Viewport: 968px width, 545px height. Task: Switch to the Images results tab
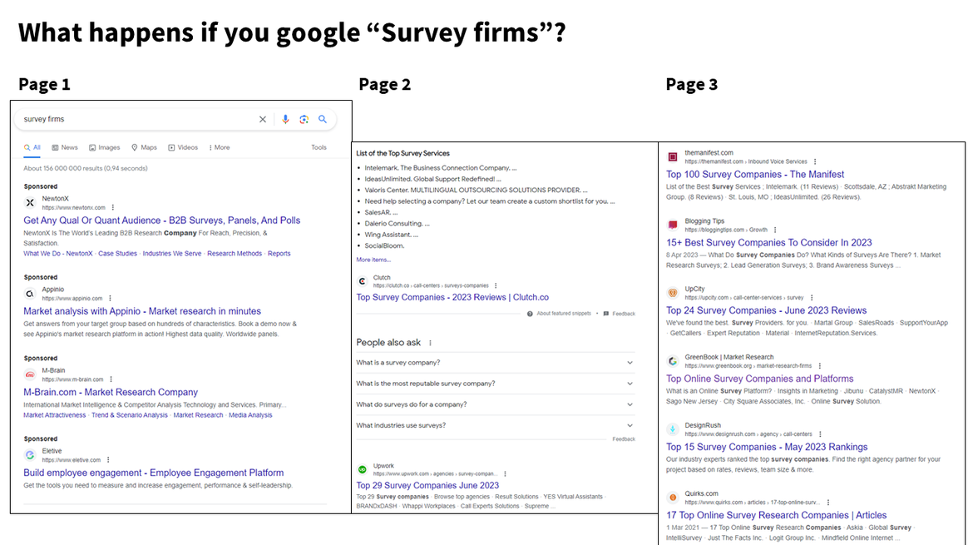pos(105,147)
